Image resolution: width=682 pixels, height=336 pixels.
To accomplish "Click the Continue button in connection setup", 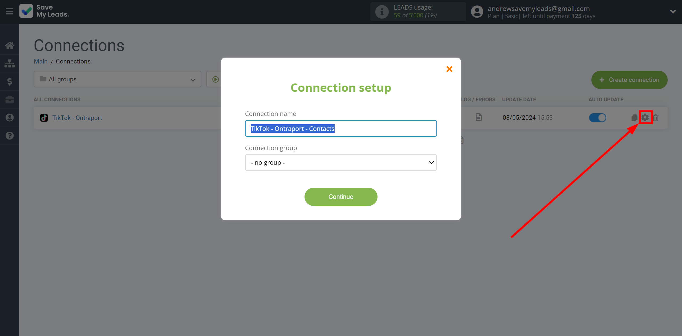I will (x=340, y=196).
